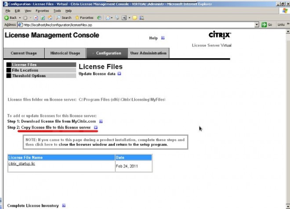Click the arrow icon next to MyCitrix.com

(x=101, y=121)
